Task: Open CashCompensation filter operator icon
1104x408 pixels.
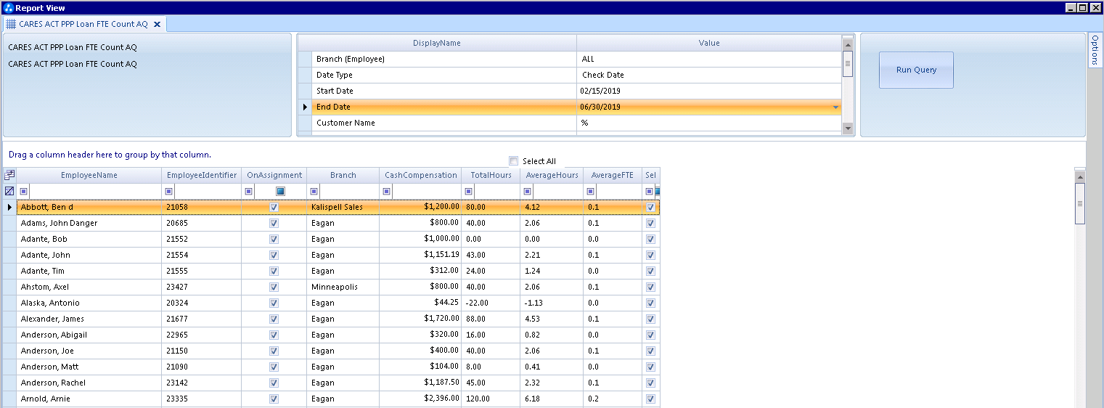Action: tap(387, 192)
